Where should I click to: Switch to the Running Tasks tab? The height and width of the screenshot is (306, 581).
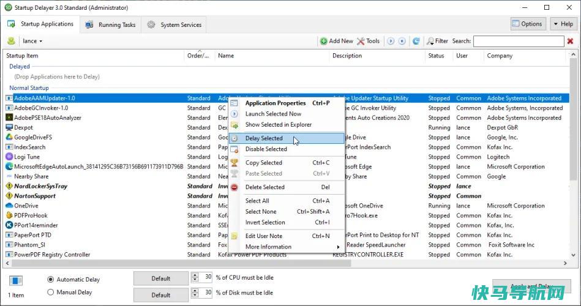[x=110, y=25]
